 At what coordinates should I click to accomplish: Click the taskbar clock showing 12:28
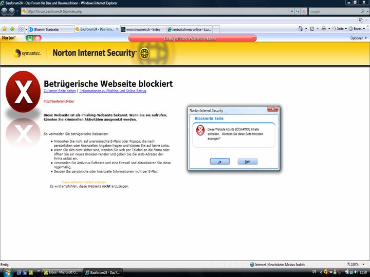pos(363,272)
